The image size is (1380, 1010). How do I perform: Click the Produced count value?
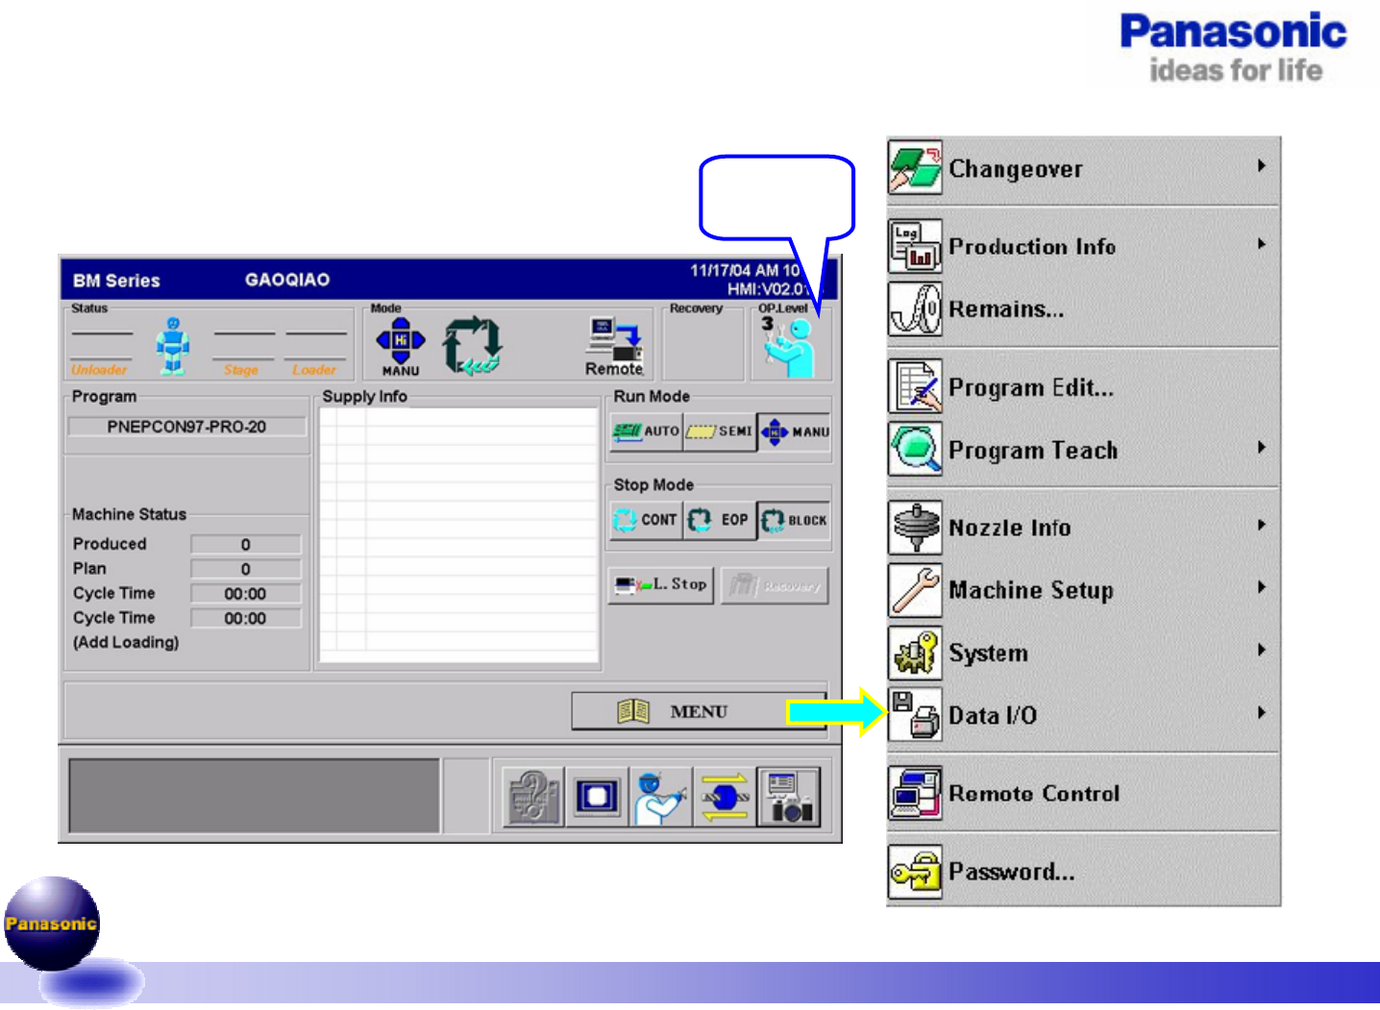coord(246,544)
